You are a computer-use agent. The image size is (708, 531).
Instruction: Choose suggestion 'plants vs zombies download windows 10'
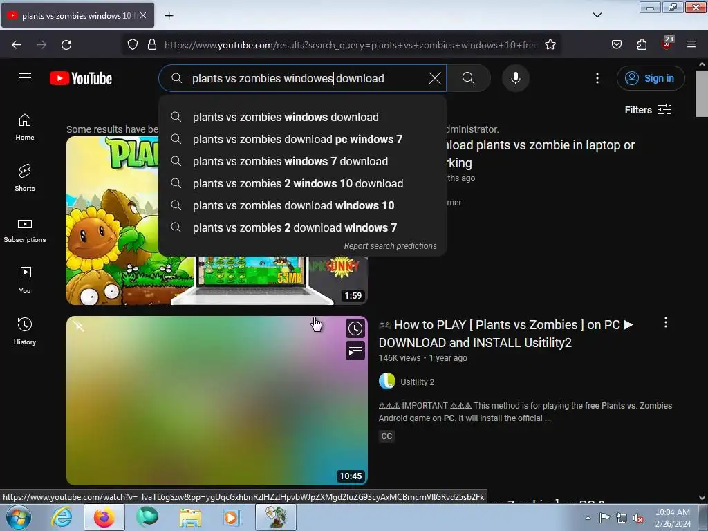coord(303,205)
